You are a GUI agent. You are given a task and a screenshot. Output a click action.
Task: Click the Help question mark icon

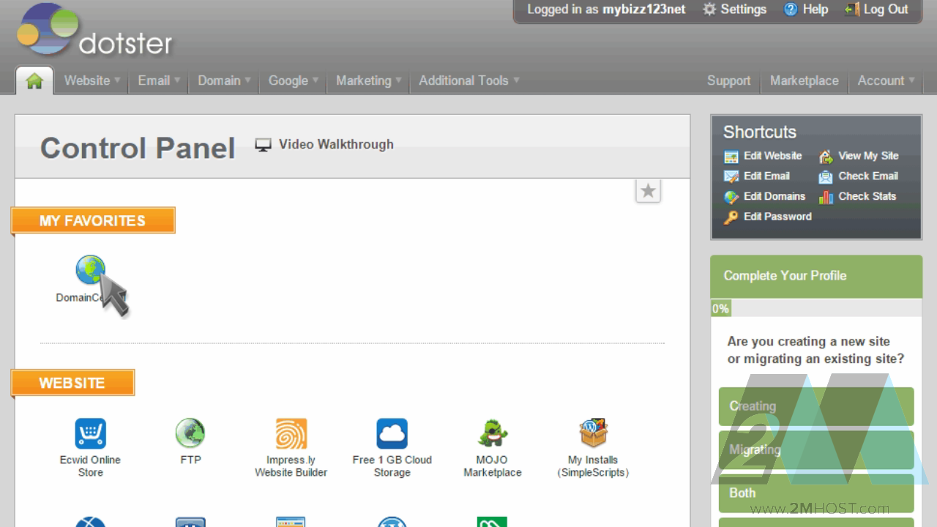pos(791,10)
